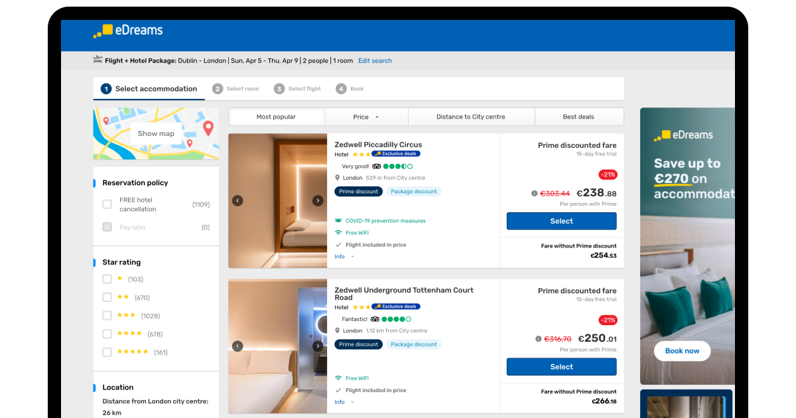This screenshot has height=418, width=796.
Task: Expand Info section on Zedwell Piccadilly Circus
Action: pyautogui.click(x=344, y=257)
